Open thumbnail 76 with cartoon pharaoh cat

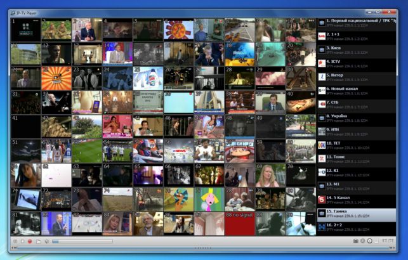[178, 199]
